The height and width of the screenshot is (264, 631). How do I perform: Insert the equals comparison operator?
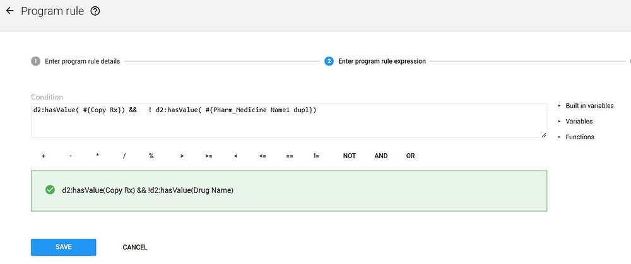[x=289, y=156]
